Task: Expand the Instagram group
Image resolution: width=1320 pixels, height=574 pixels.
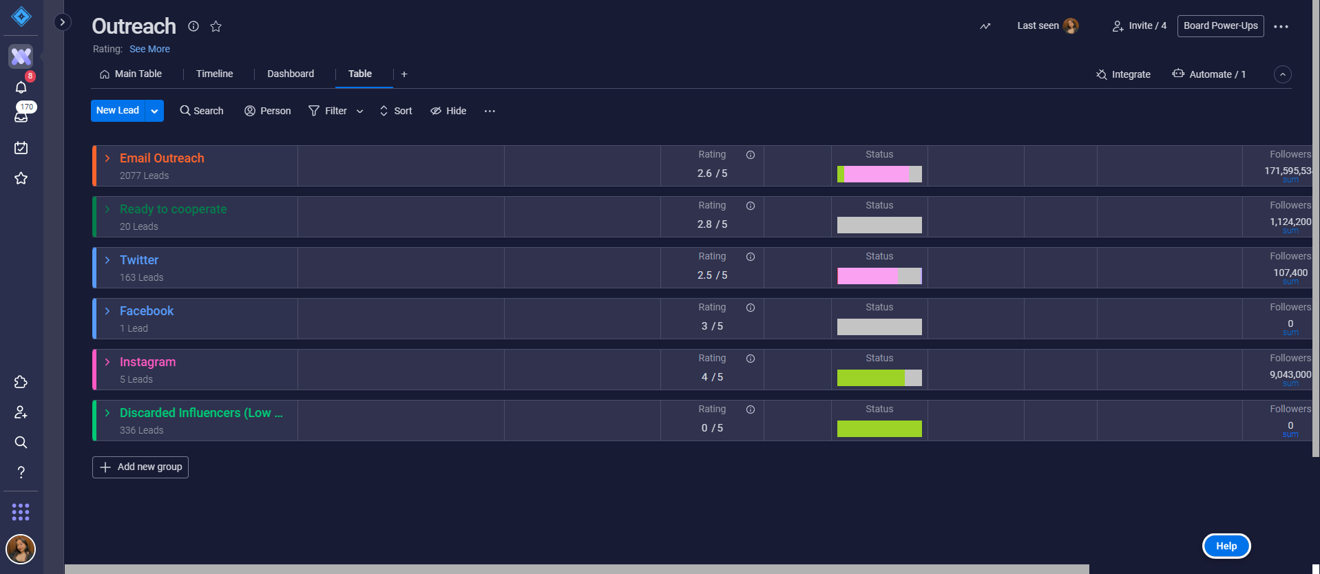Action: coord(107,362)
